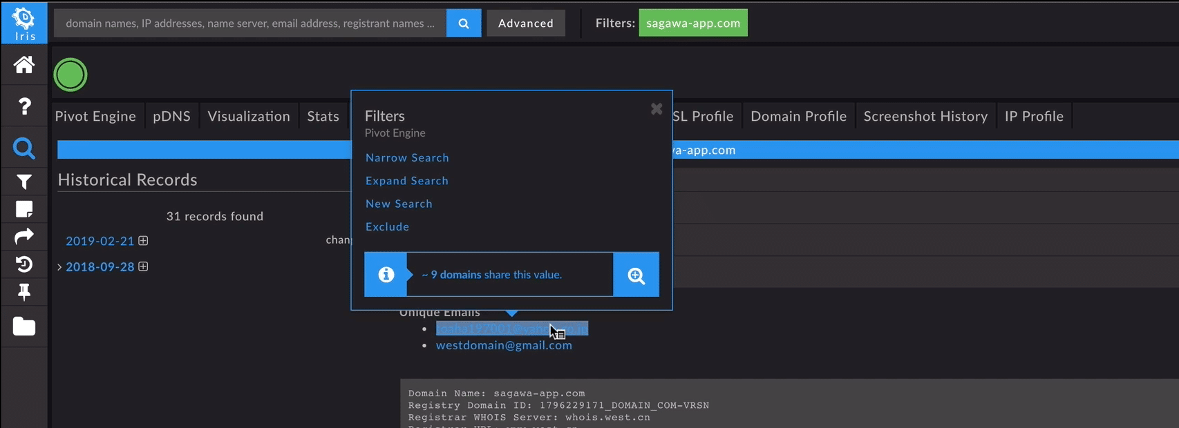Click the Iris logo icon
The height and width of the screenshot is (428, 1179).
[x=24, y=23]
